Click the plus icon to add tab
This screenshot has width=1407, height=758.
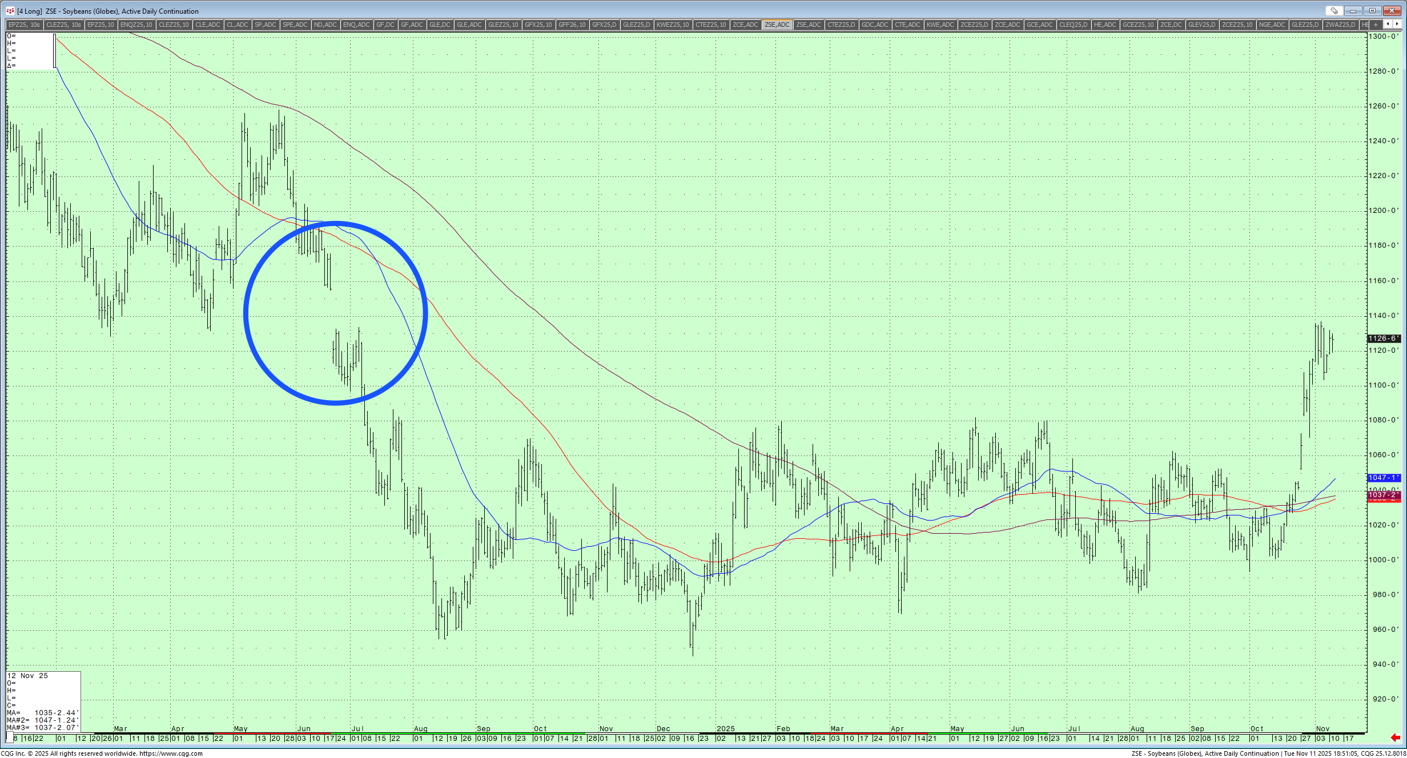tap(1376, 25)
